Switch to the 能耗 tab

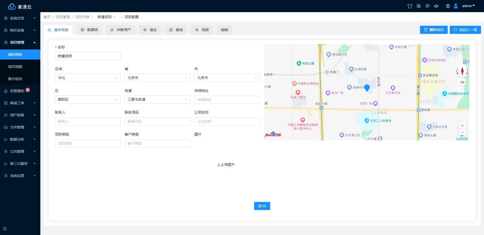[225, 30]
